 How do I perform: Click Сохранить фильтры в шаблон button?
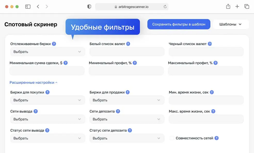pyautogui.click(x=179, y=24)
